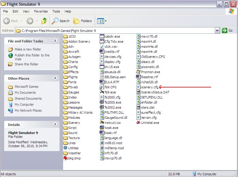Select the fs9.exe application icon

point(102,92)
